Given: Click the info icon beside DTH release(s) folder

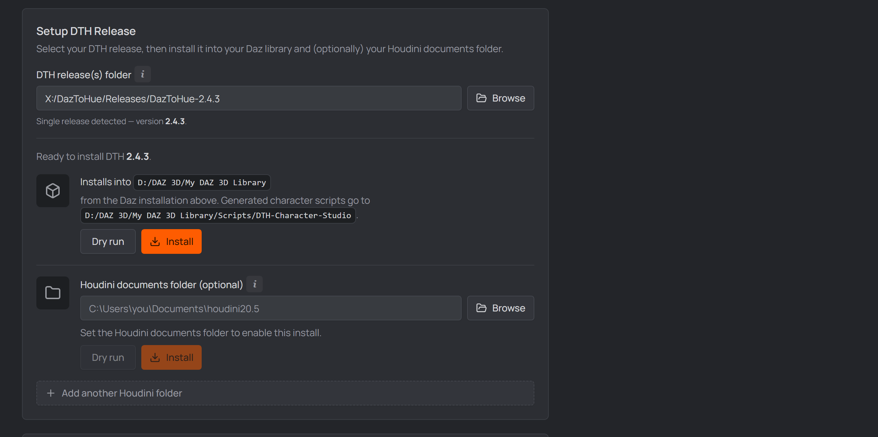Looking at the screenshot, I should 143,74.
